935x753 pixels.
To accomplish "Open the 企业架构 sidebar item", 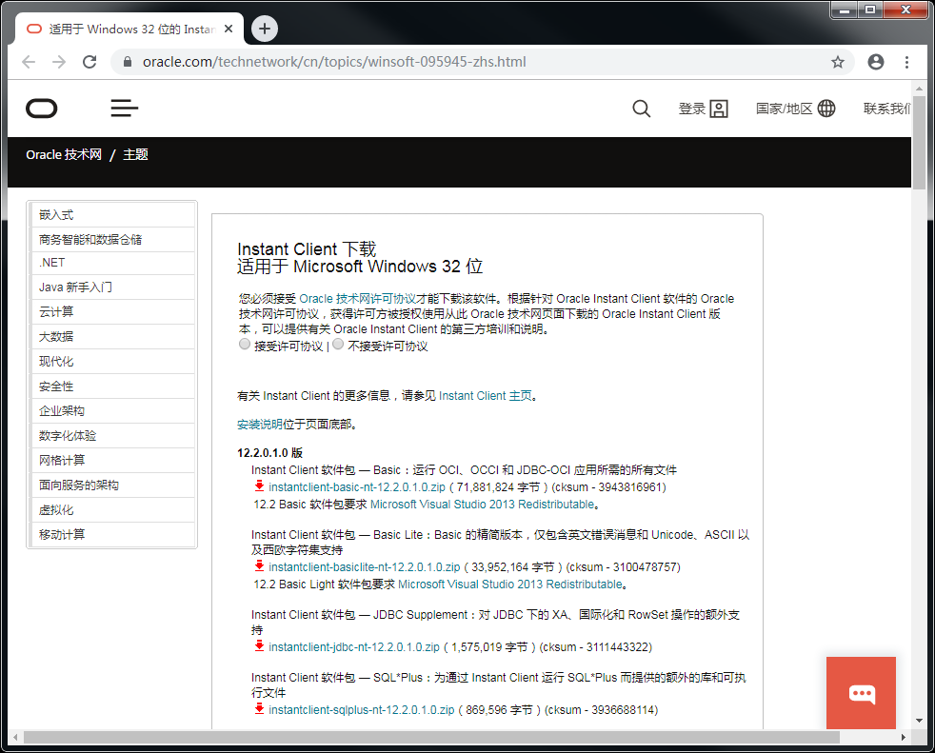I will click(113, 411).
